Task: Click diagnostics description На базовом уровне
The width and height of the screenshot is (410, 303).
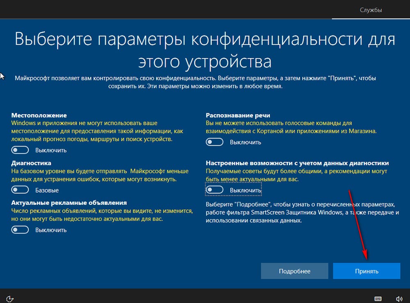Action: [x=100, y=175]
